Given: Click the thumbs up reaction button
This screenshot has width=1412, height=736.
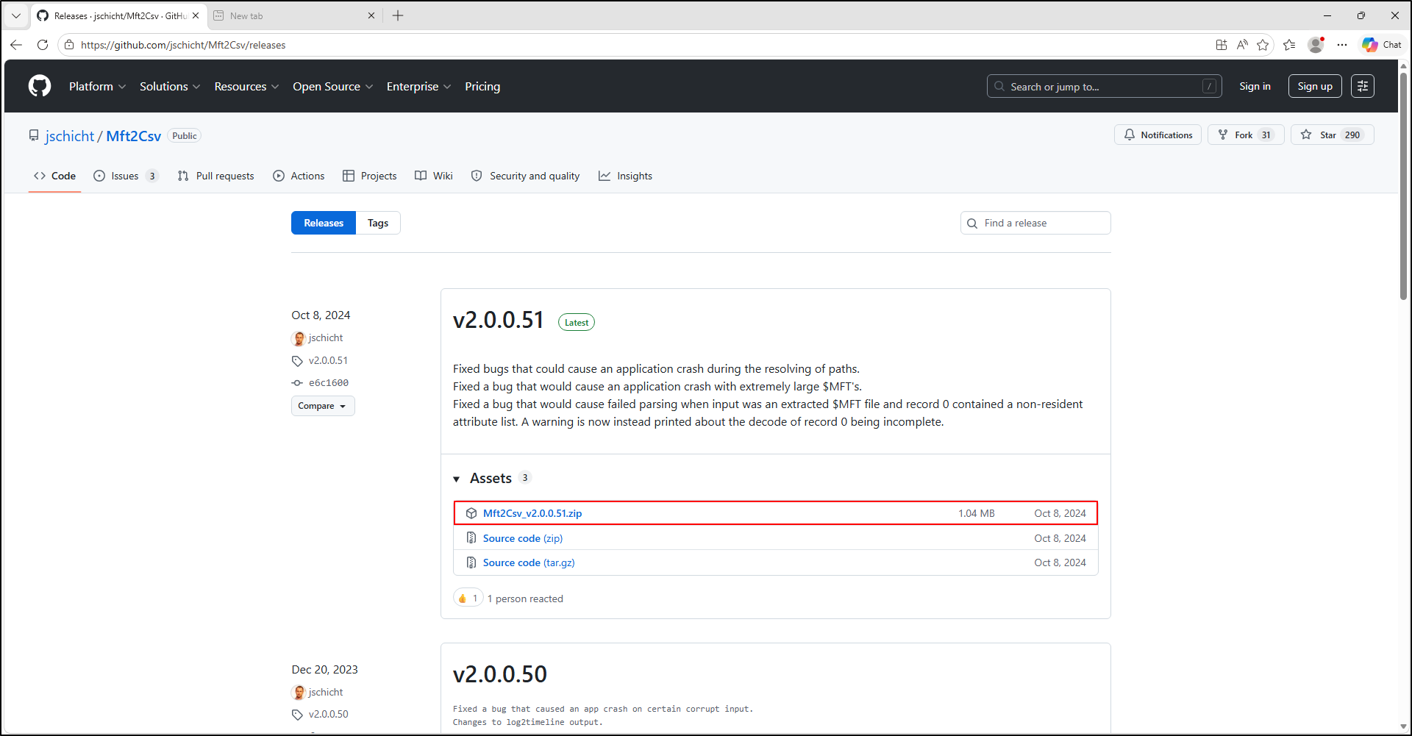Looking at the screenshot, I should click(468, 598).
